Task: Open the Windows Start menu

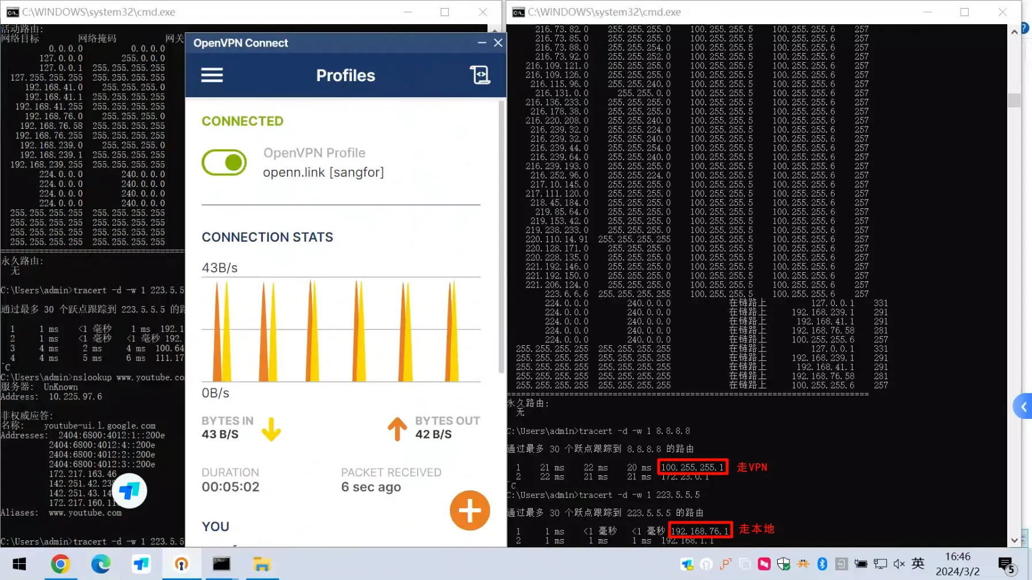Action: [20, 564]
